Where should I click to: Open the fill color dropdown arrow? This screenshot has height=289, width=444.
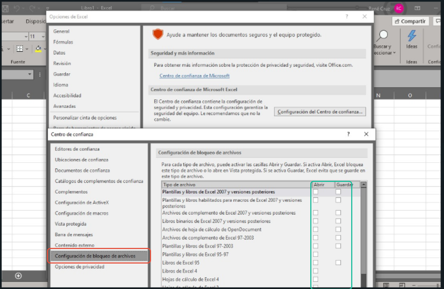(x=45, y=49)
